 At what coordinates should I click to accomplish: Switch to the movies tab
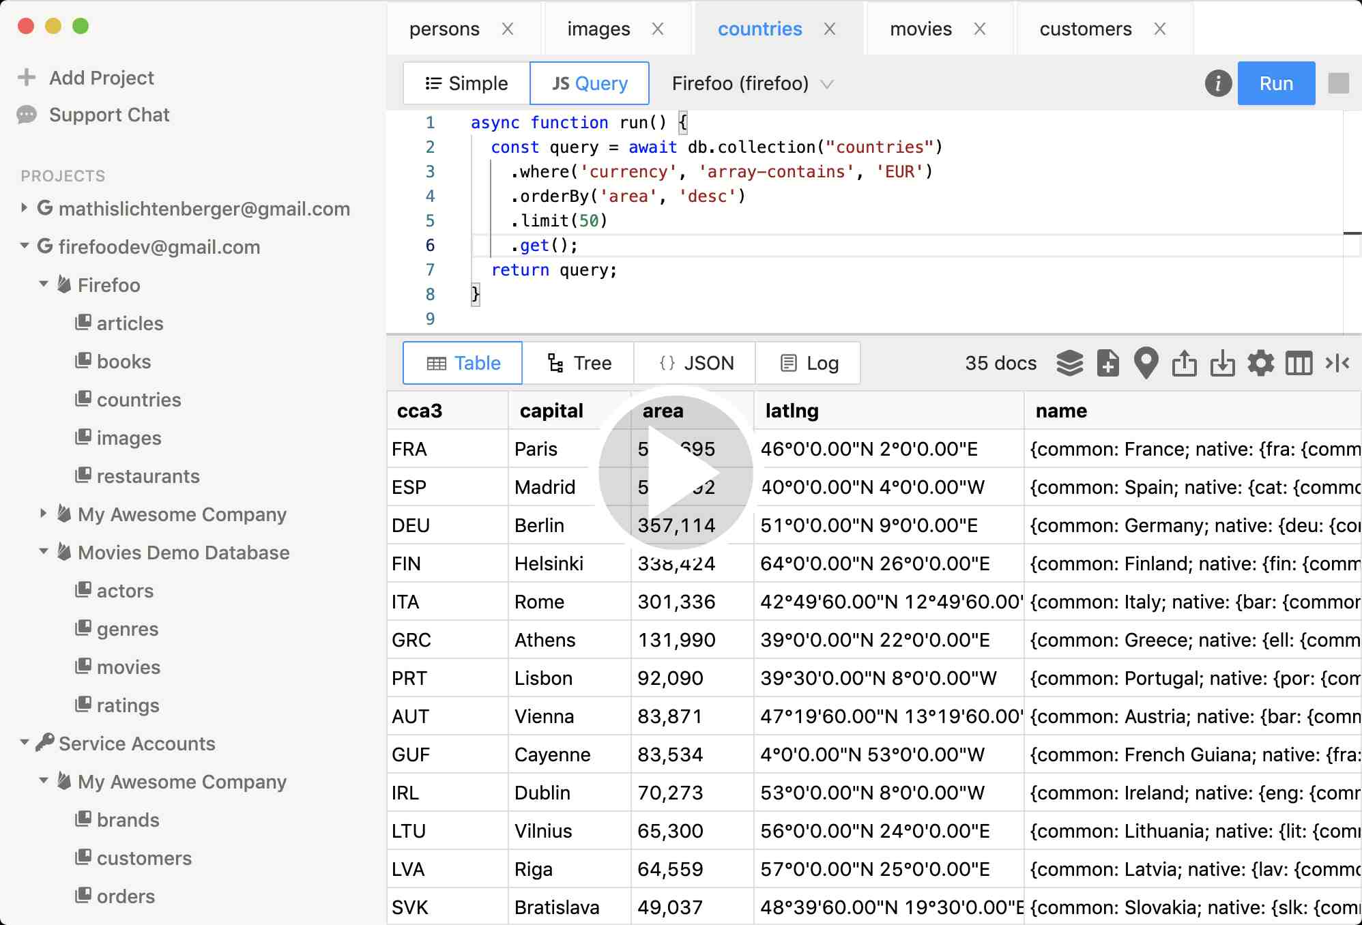click(921, 29)
